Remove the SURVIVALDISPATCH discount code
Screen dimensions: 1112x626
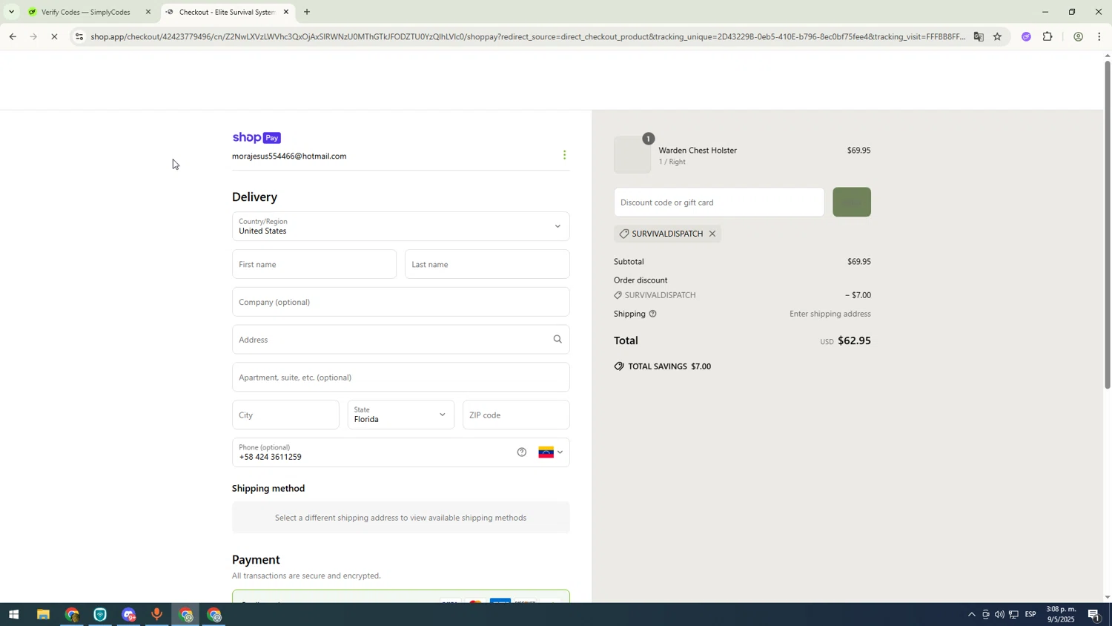click(712, 234)
